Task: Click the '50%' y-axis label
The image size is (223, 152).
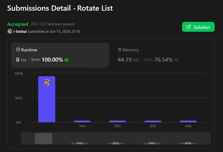Action: click(x=19, y=98)
